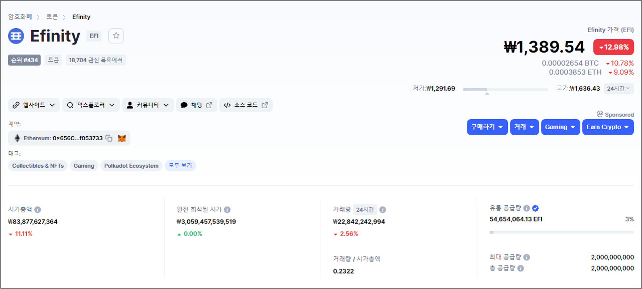The height and width of the screenshot is (289, 642).
Task: Add token to MetaMask via fox icon
Action: tap(122, 138)
